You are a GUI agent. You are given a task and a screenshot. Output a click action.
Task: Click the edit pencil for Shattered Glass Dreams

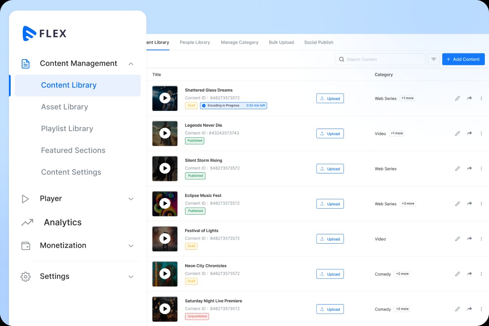[458, 99]
